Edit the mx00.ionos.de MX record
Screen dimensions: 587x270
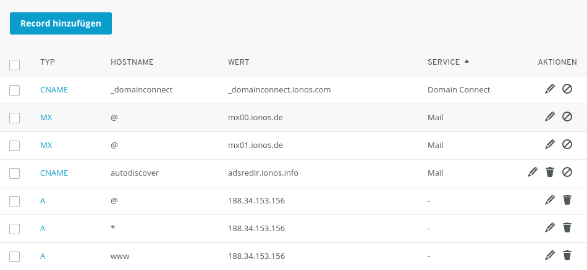click(550, 117)
